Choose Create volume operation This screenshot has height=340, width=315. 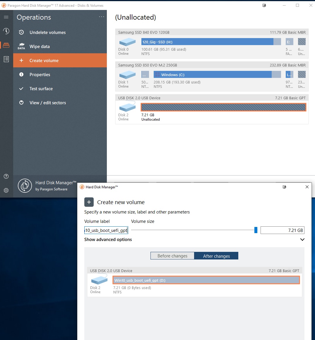click(60, 60)
